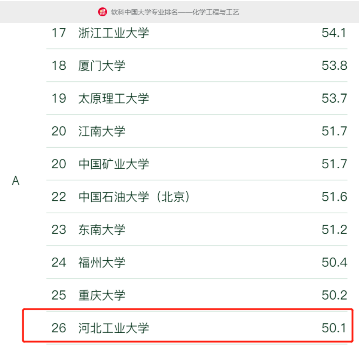Viewport: 359px width, 347px height.
Task: Click score 54.1 for 浙江工业大学
Action: click(x=334, y=33)
